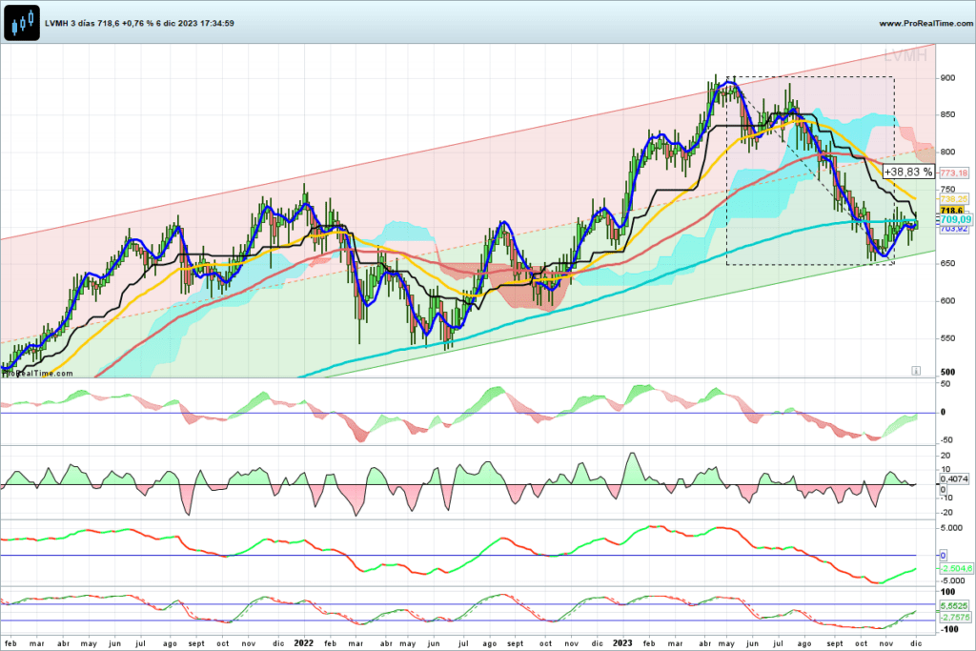Click the -100 indicator axis label
Screen dimensions: 976x651
pos(948,629)
